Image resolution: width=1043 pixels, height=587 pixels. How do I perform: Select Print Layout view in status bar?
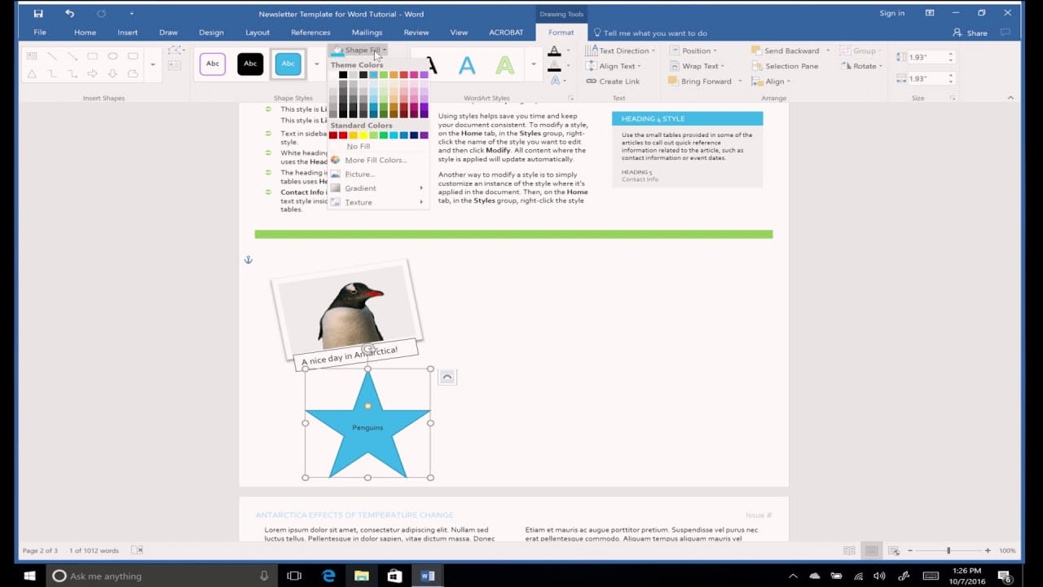[x=871, y=551]
